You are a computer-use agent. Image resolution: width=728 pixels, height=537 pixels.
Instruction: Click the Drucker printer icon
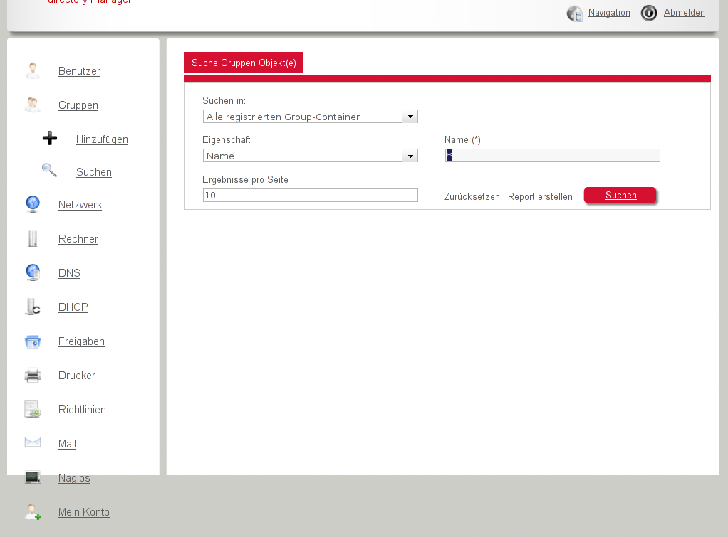33,376
